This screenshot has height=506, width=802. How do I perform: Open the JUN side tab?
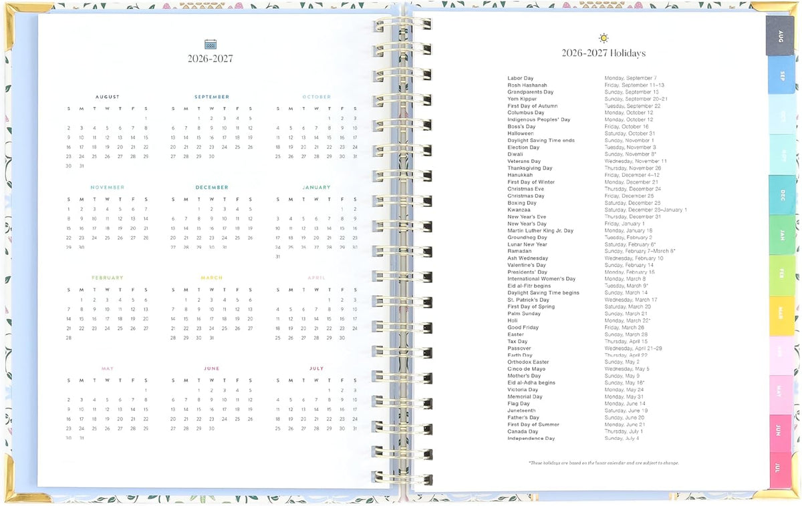[x=779, y=433]
